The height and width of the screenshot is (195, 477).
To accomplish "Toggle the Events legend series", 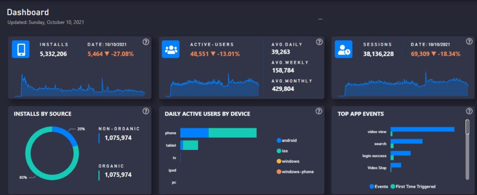I will 379,187.
